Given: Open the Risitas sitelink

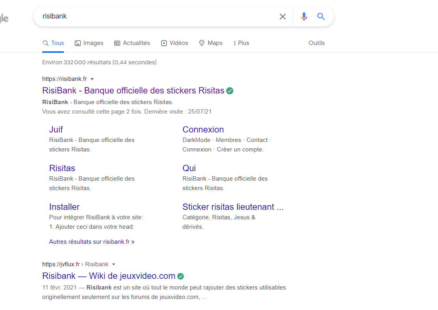Looking at the screenshot, I should coord(62,168).
